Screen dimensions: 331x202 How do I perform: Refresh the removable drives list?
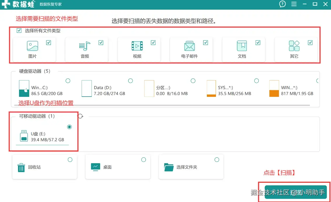coord(80,116)
